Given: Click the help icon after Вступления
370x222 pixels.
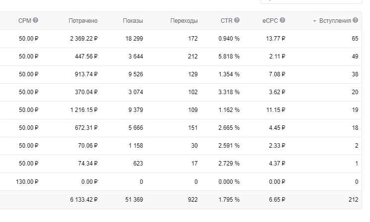Looking at the screenshot, I should (x=355, y=21).
